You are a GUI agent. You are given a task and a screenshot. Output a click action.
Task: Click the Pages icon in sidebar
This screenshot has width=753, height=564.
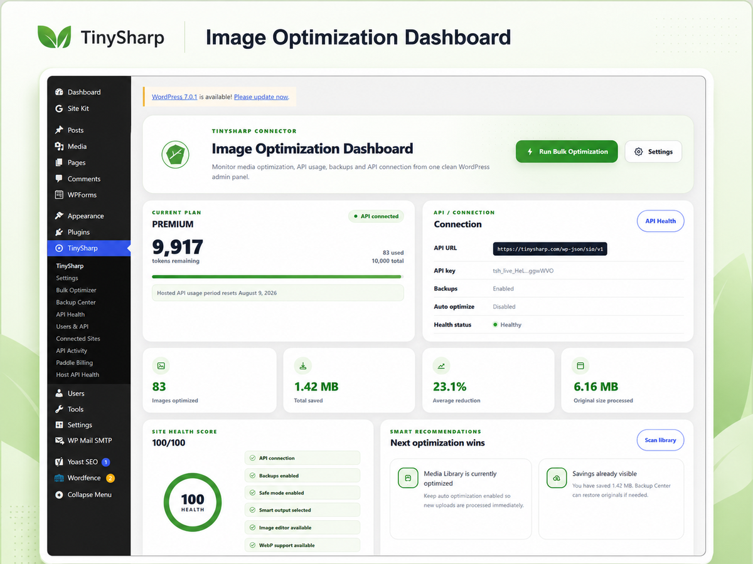pos(59,162)
